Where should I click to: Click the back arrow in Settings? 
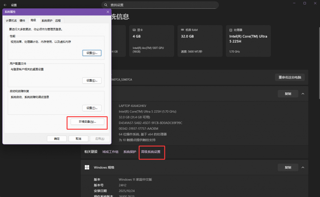tap(5, 5)
